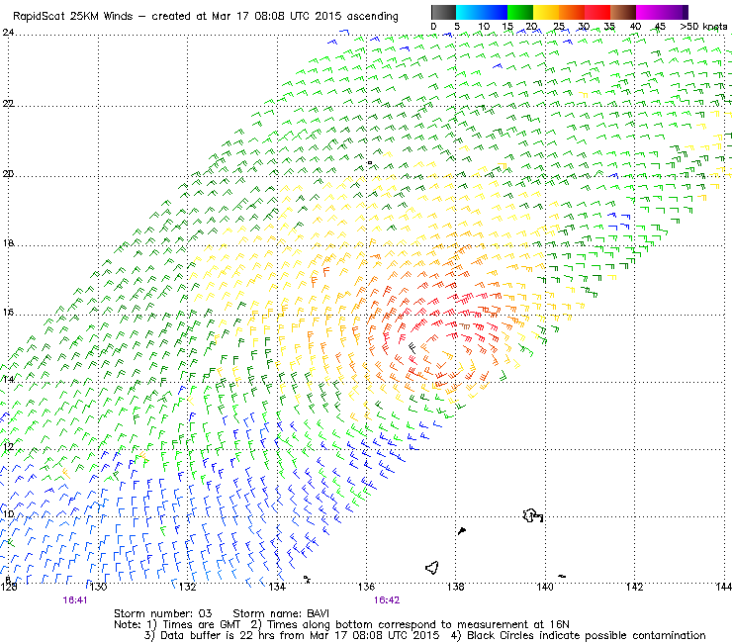This screenshot has height=643, width=732.
Task: Click the longitude label '130'
Action: [x=98, y=587]
